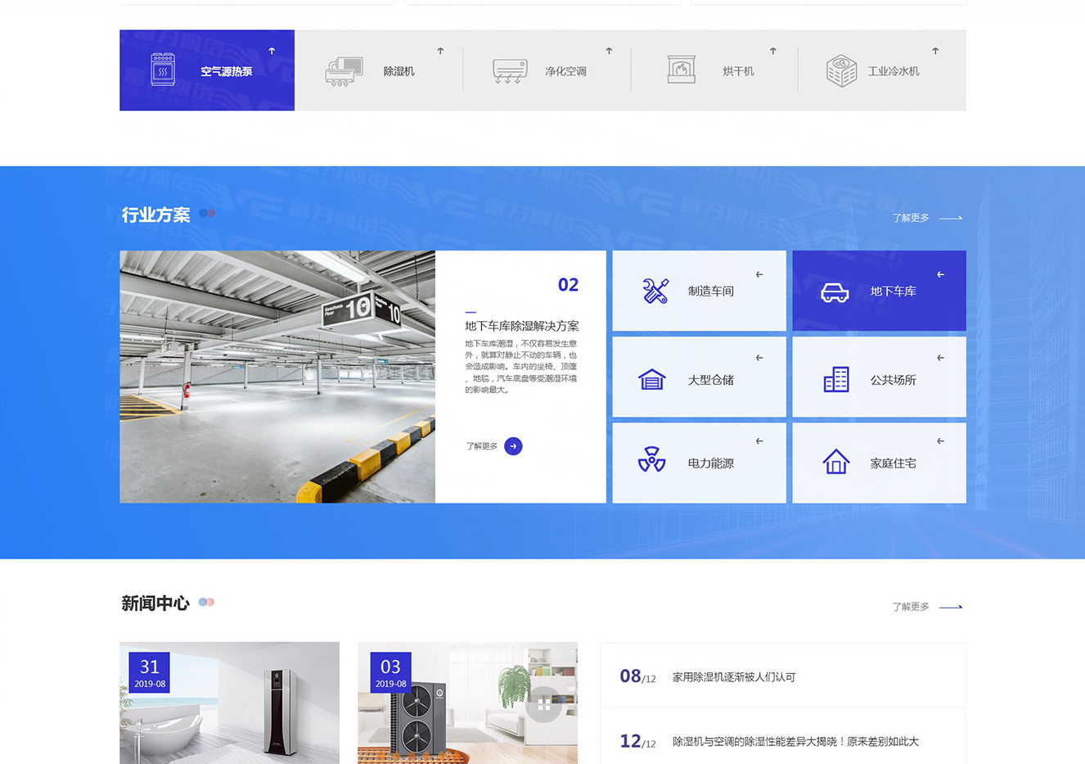Screen dimensions: 1085x764
Task: Click 了解更多 link in 新闻中心 header
Action: pyautogui.click(x=926, y=607)
